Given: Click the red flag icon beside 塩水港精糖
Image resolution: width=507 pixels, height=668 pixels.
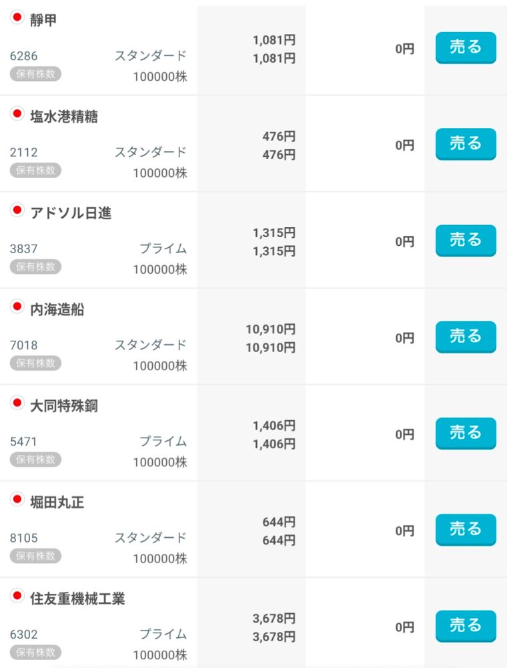Looking at the screenshot, I should point(17,114).
